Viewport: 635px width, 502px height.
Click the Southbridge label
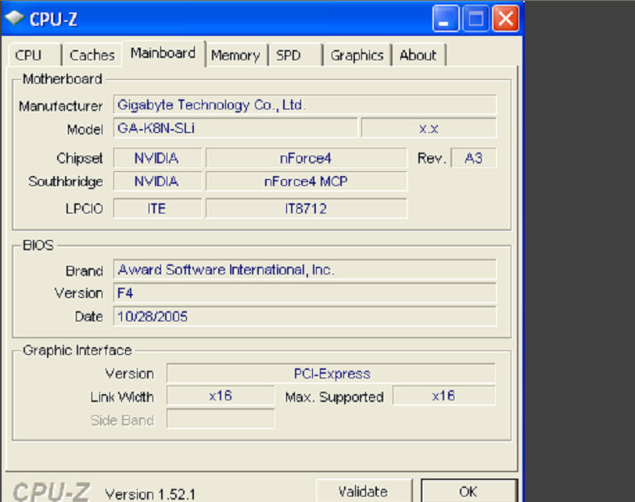point(66,181)
